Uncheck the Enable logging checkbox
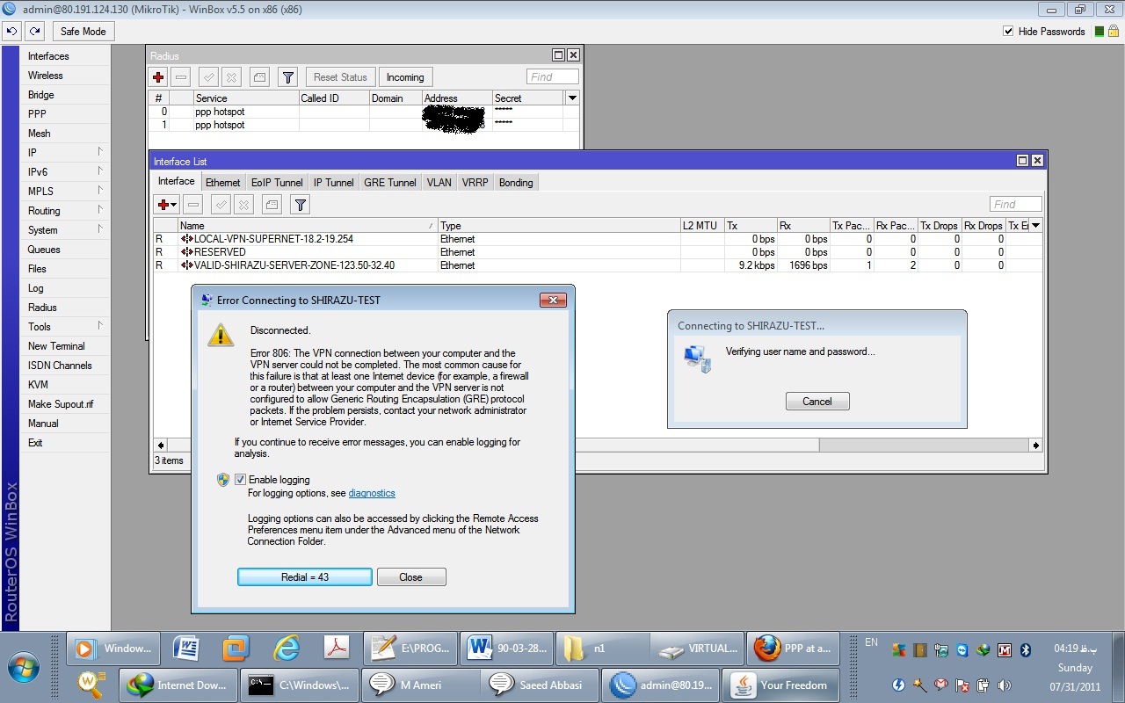This screenshot has height=703, width=1125. click(241, 480)
